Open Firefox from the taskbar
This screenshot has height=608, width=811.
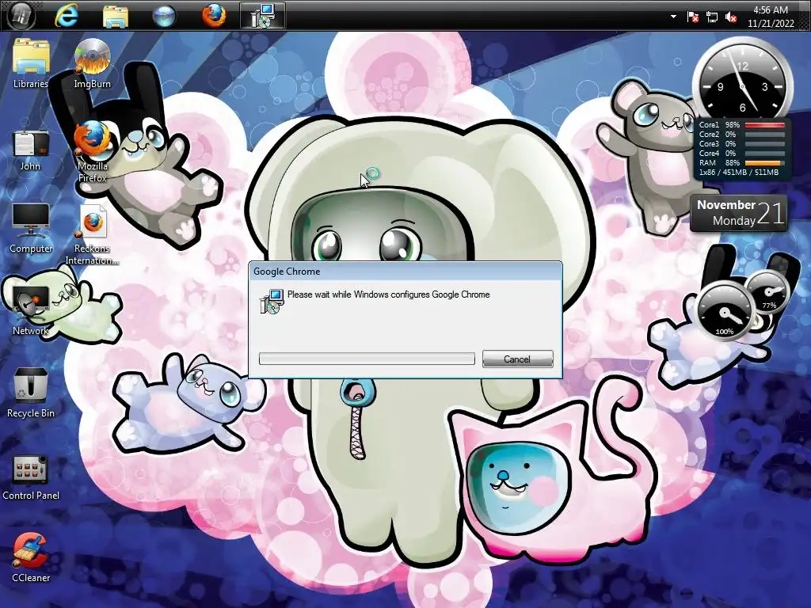pos(214,16)
